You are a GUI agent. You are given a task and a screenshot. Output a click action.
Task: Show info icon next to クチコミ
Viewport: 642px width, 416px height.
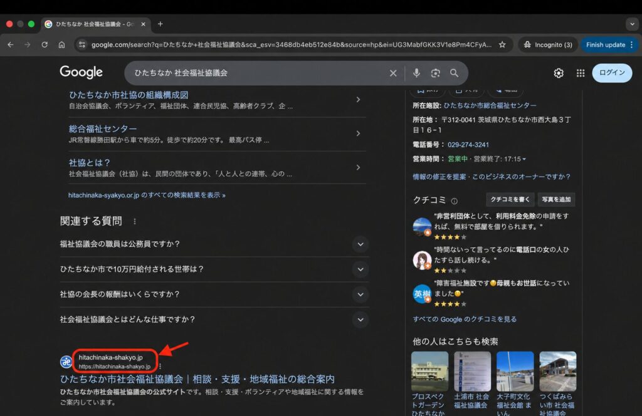coord(454,201)
